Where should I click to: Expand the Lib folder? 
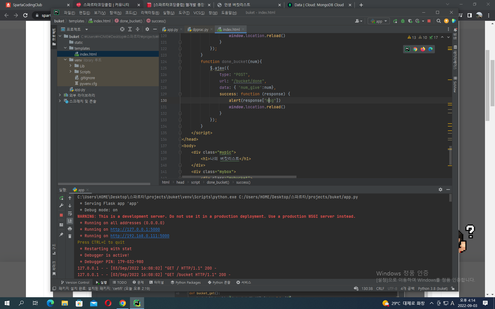tap(71, 66)
